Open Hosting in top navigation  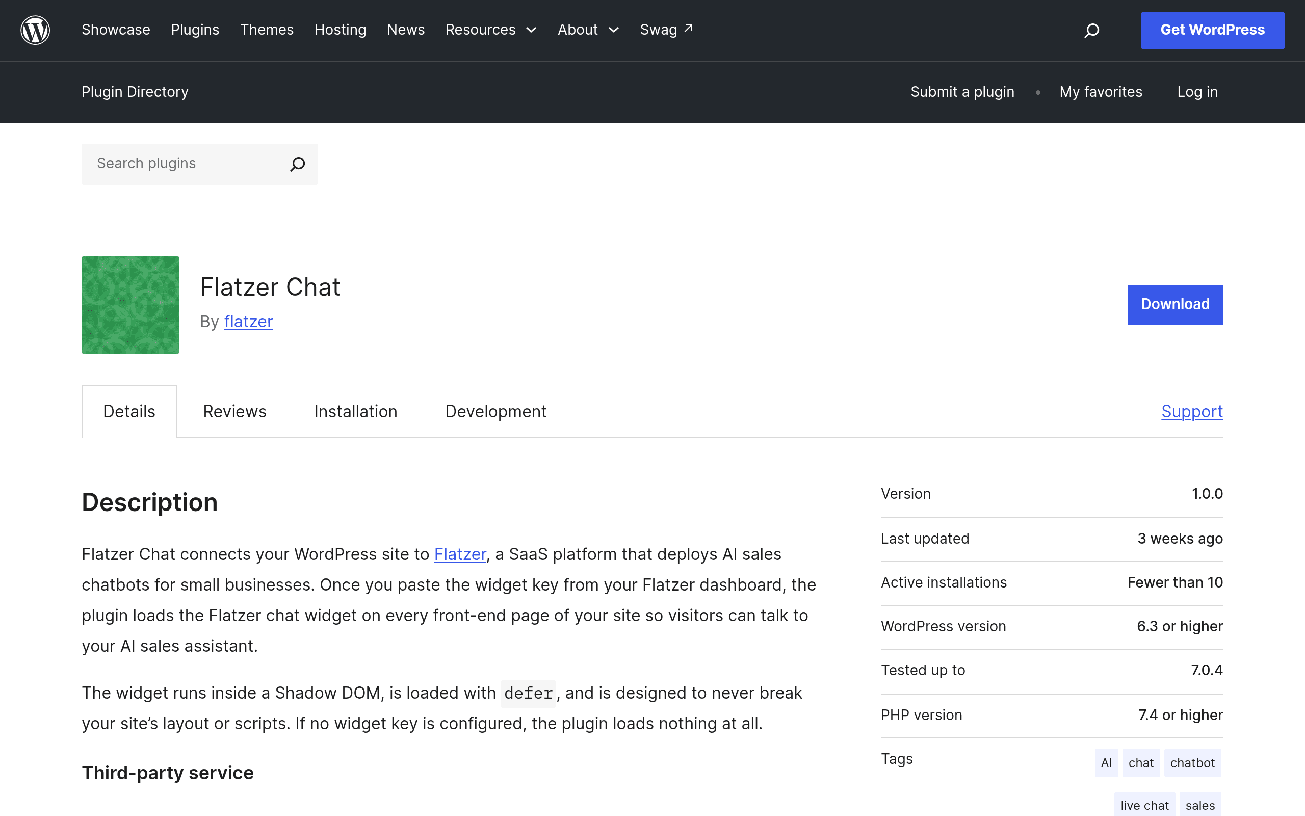tap(341, 30)
